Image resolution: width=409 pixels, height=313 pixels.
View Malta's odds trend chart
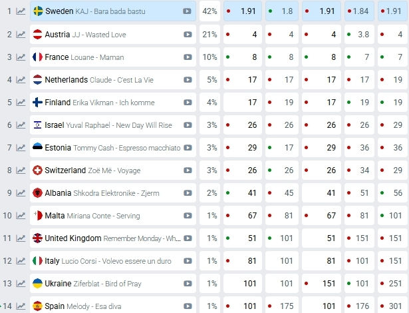(21, 216)
